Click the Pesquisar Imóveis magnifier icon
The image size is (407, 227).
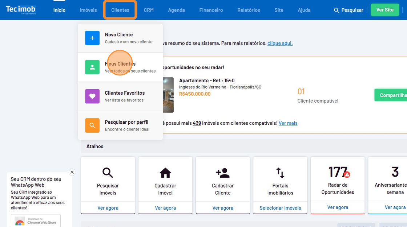pyautogui.click(x=108, y=173)
